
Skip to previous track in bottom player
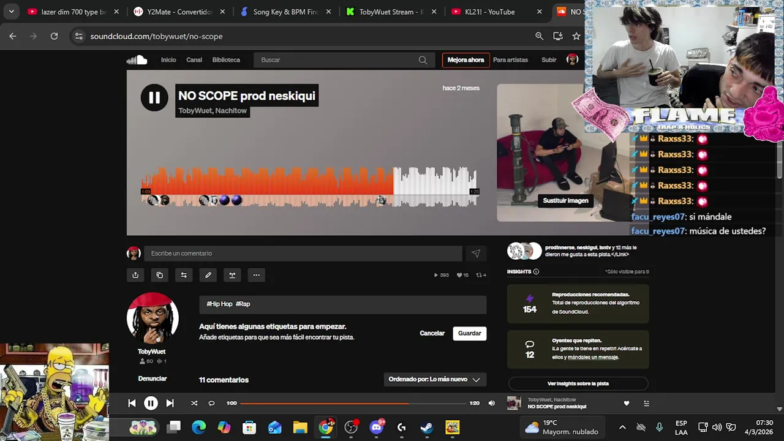132,403
